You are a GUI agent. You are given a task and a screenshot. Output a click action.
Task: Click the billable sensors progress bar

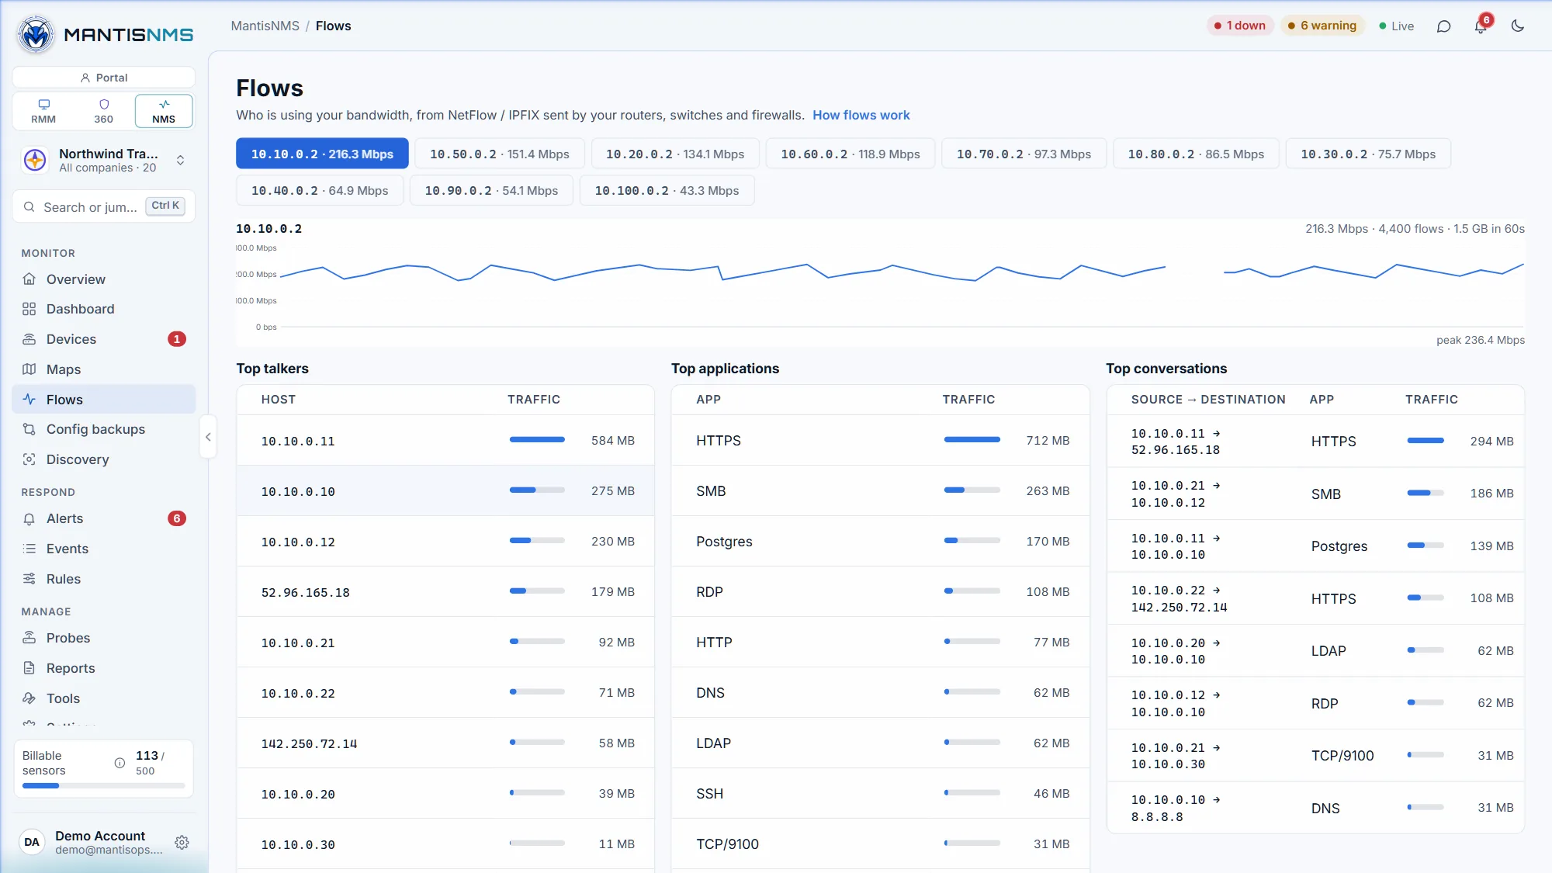click(x=104, y=786)
